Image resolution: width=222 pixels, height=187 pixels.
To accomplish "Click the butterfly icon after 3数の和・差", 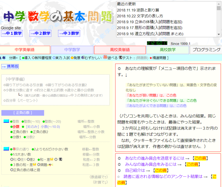I will 35,165.
